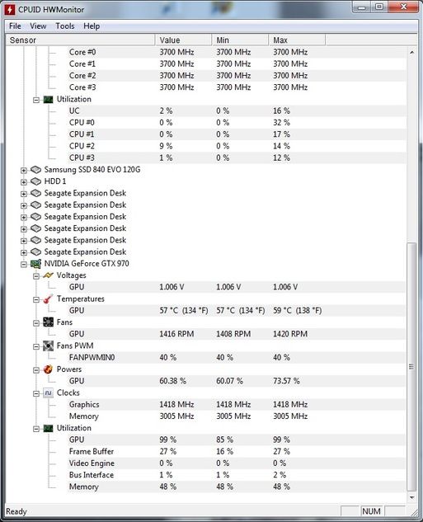Open the Tools menu

pyautogui.click(x=65, y=26)
